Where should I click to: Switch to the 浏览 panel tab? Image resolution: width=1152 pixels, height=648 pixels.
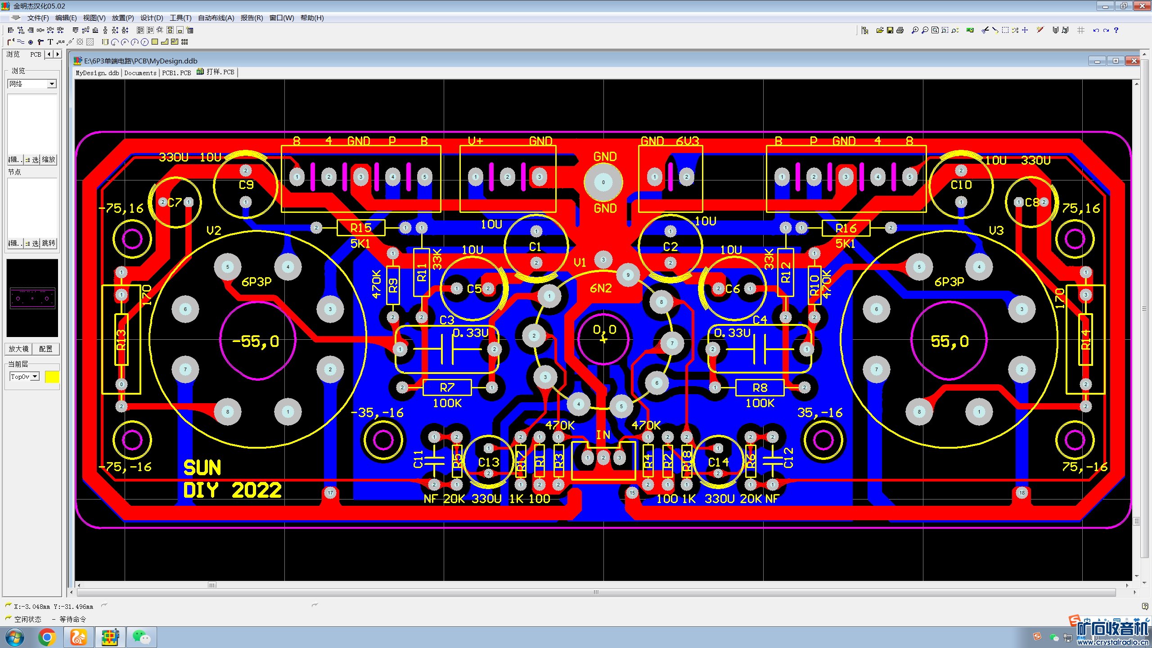click(13, 54)
